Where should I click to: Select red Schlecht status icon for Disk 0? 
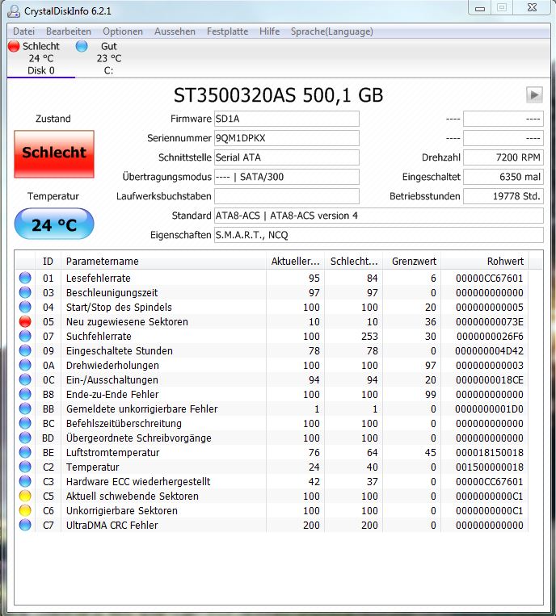coord(14,46)
